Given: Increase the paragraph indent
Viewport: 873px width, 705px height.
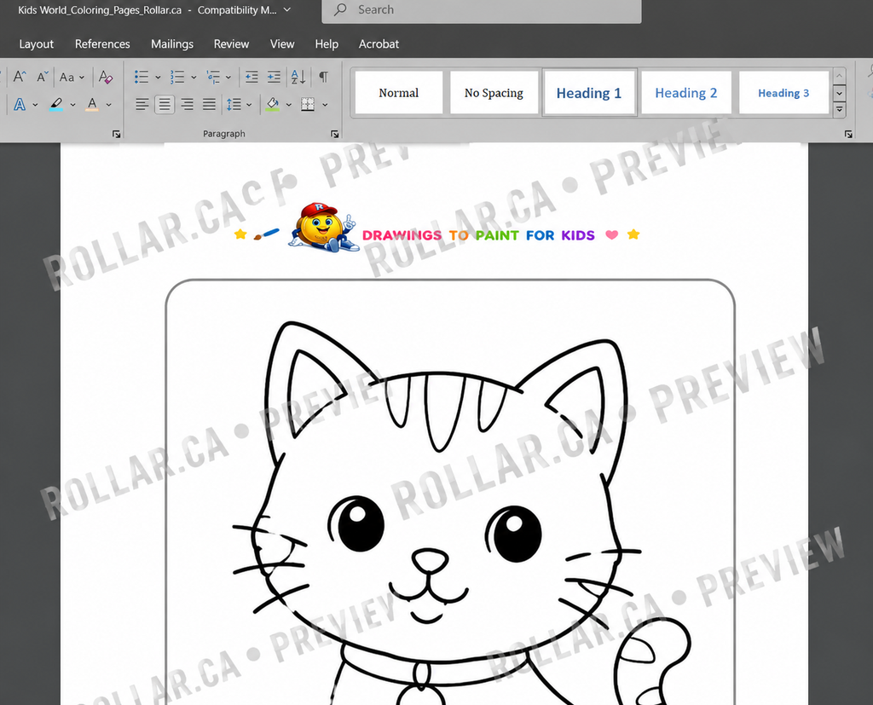Looking at the screenshot, I should [x=274, y=77].
